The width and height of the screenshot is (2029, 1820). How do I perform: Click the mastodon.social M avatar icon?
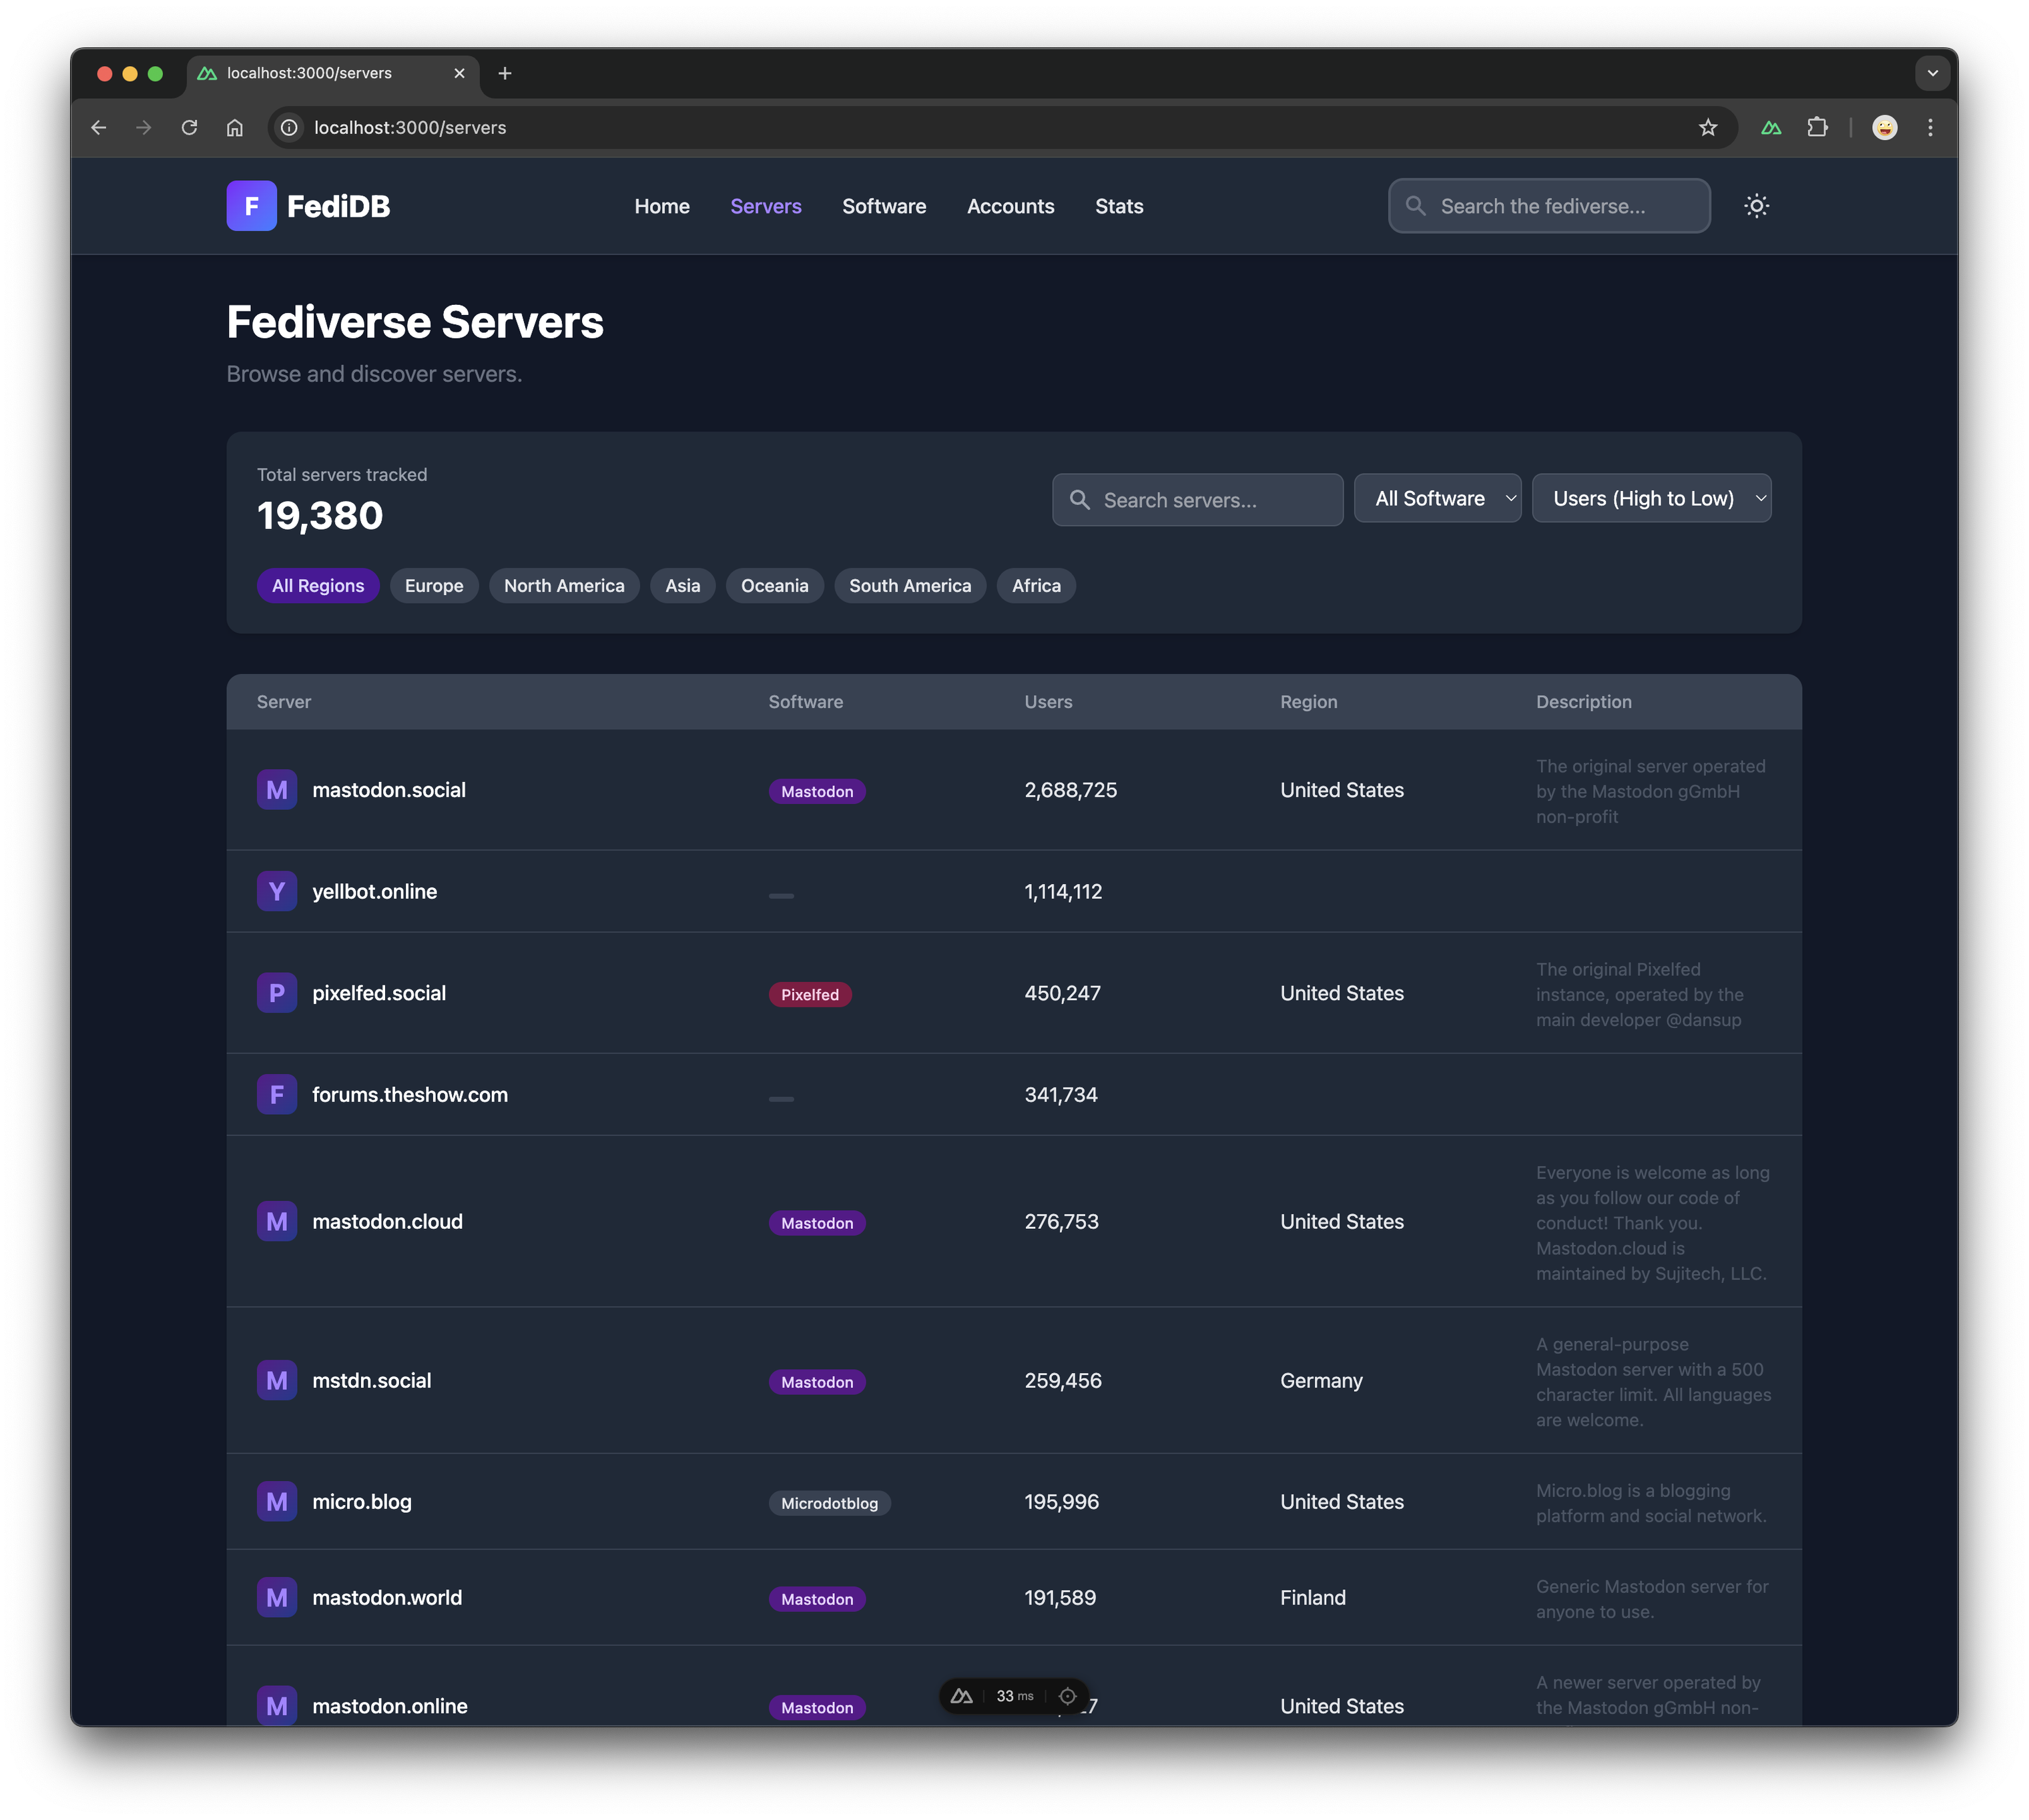pyautogui.click(x=277, y=790)
